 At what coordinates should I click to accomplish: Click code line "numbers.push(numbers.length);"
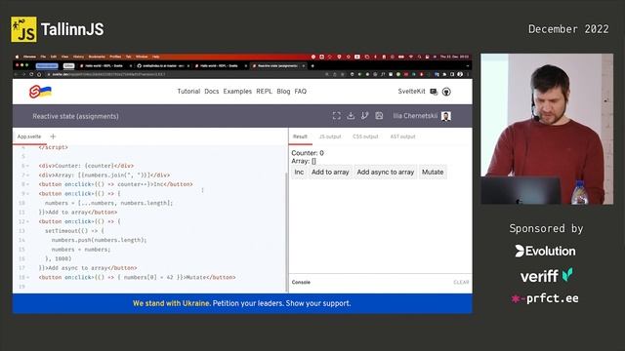coord(99,240)
